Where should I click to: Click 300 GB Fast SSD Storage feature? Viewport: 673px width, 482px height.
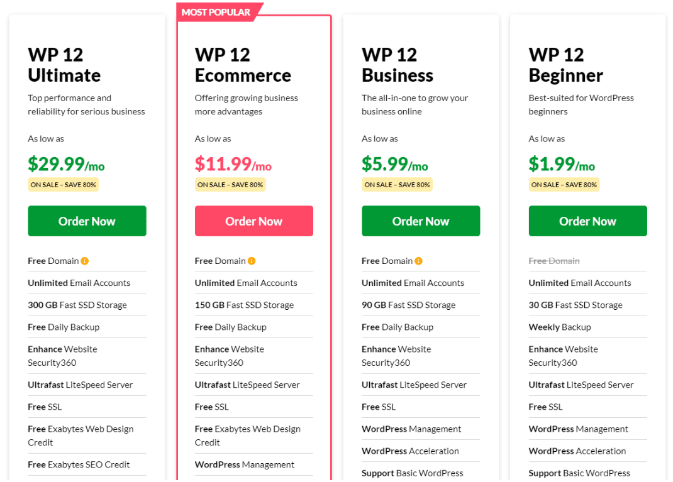77,305
